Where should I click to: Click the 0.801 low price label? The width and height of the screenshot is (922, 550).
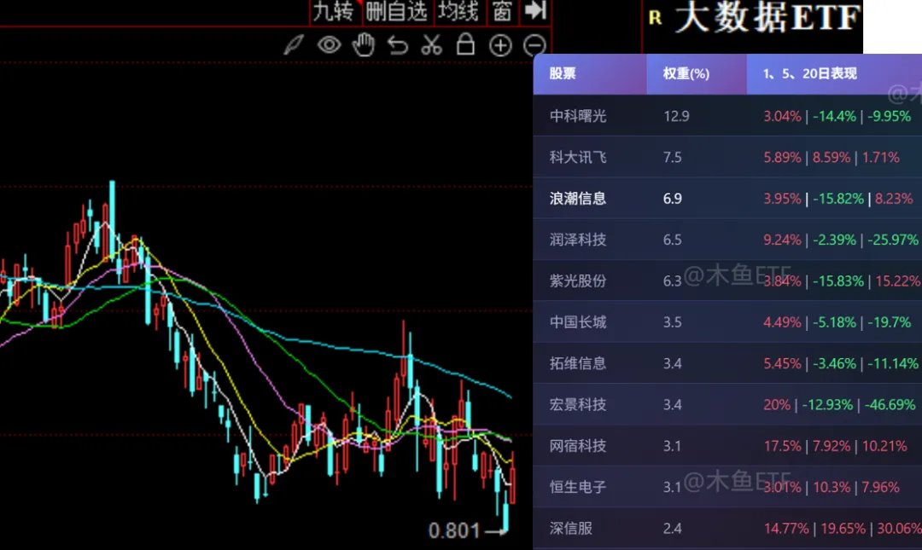tap(454, 530)
